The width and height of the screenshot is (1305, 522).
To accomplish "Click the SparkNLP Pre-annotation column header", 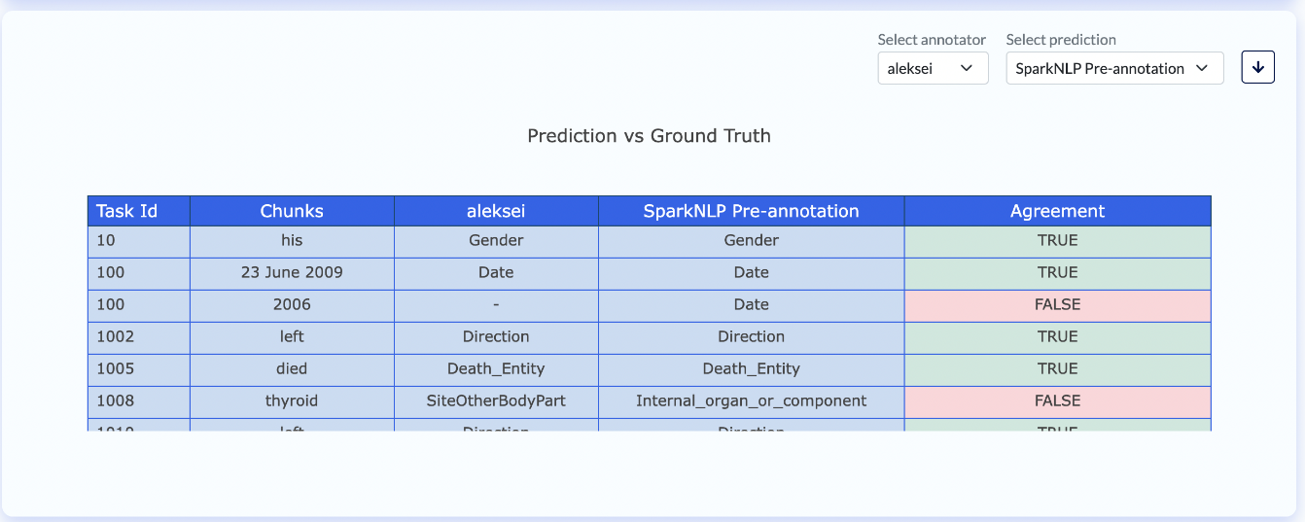I will coord(751,211).
